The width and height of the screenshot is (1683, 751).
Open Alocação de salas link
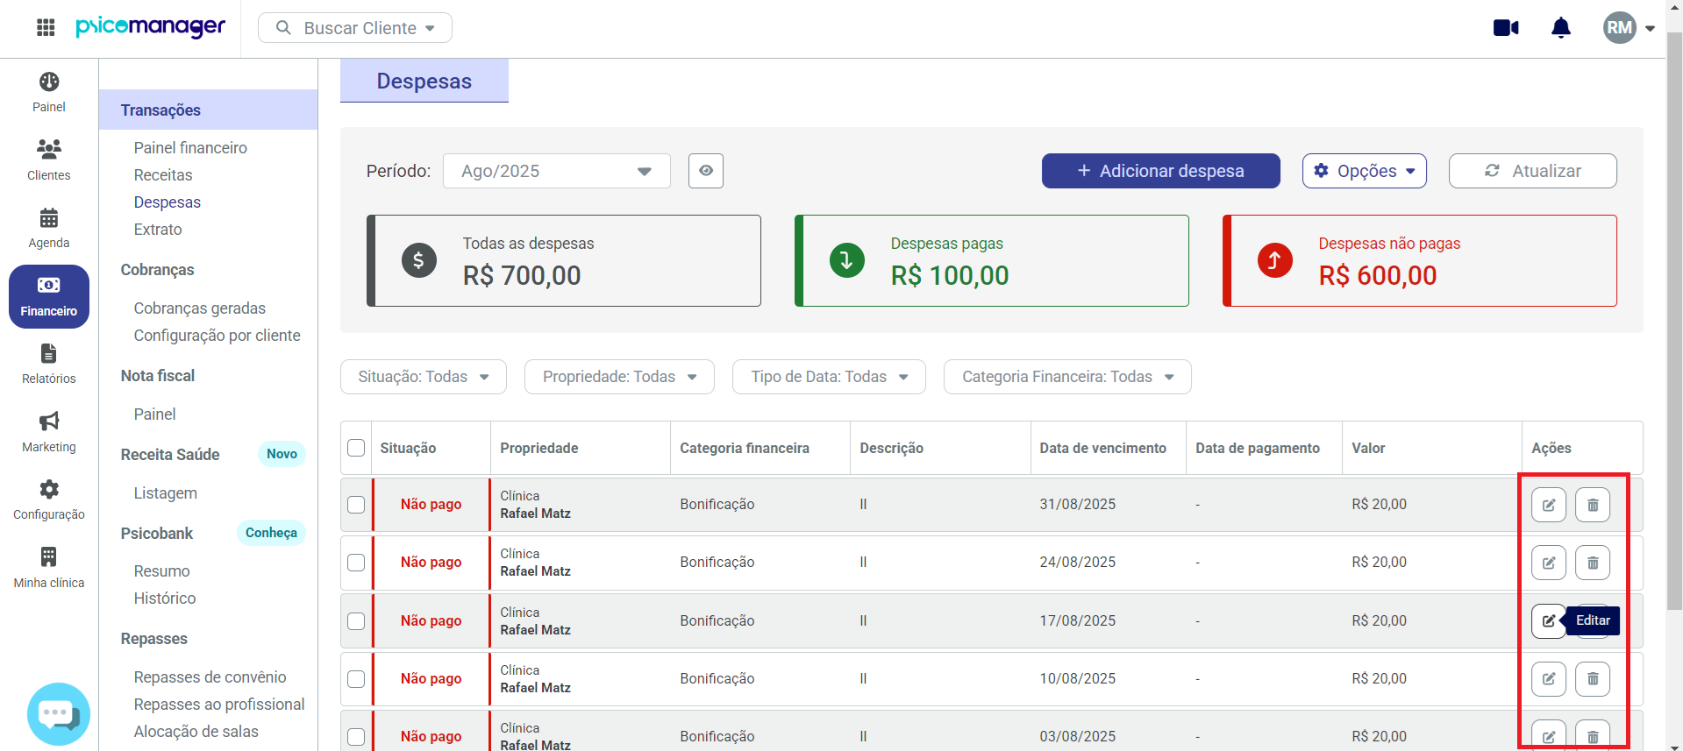coord(196,732)
